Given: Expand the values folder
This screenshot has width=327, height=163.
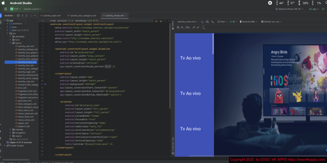Looking at the screenshot, I should (11, 136).
